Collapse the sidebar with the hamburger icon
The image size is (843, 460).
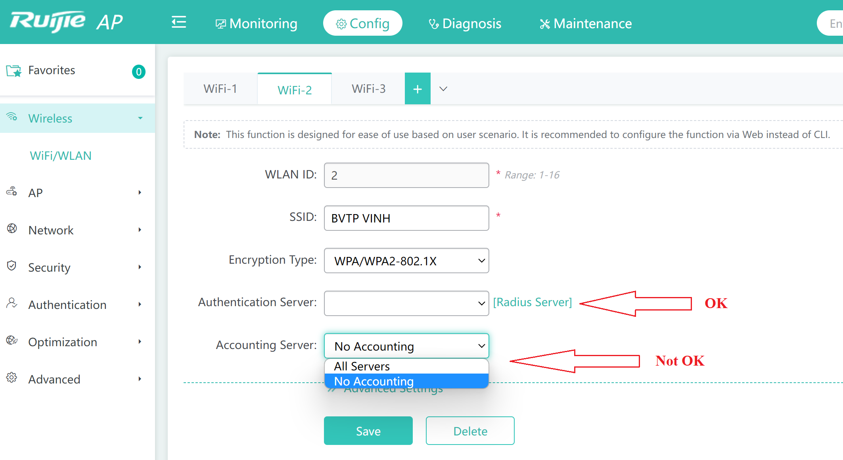179,22
